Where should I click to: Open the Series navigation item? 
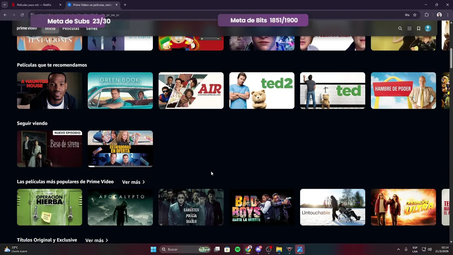point(92,28)
